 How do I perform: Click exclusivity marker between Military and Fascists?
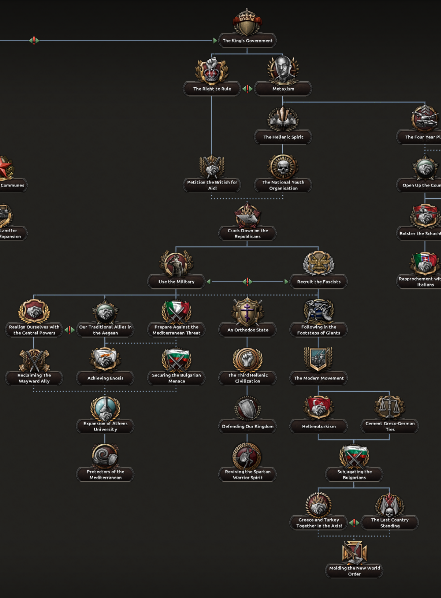(247, 282)
